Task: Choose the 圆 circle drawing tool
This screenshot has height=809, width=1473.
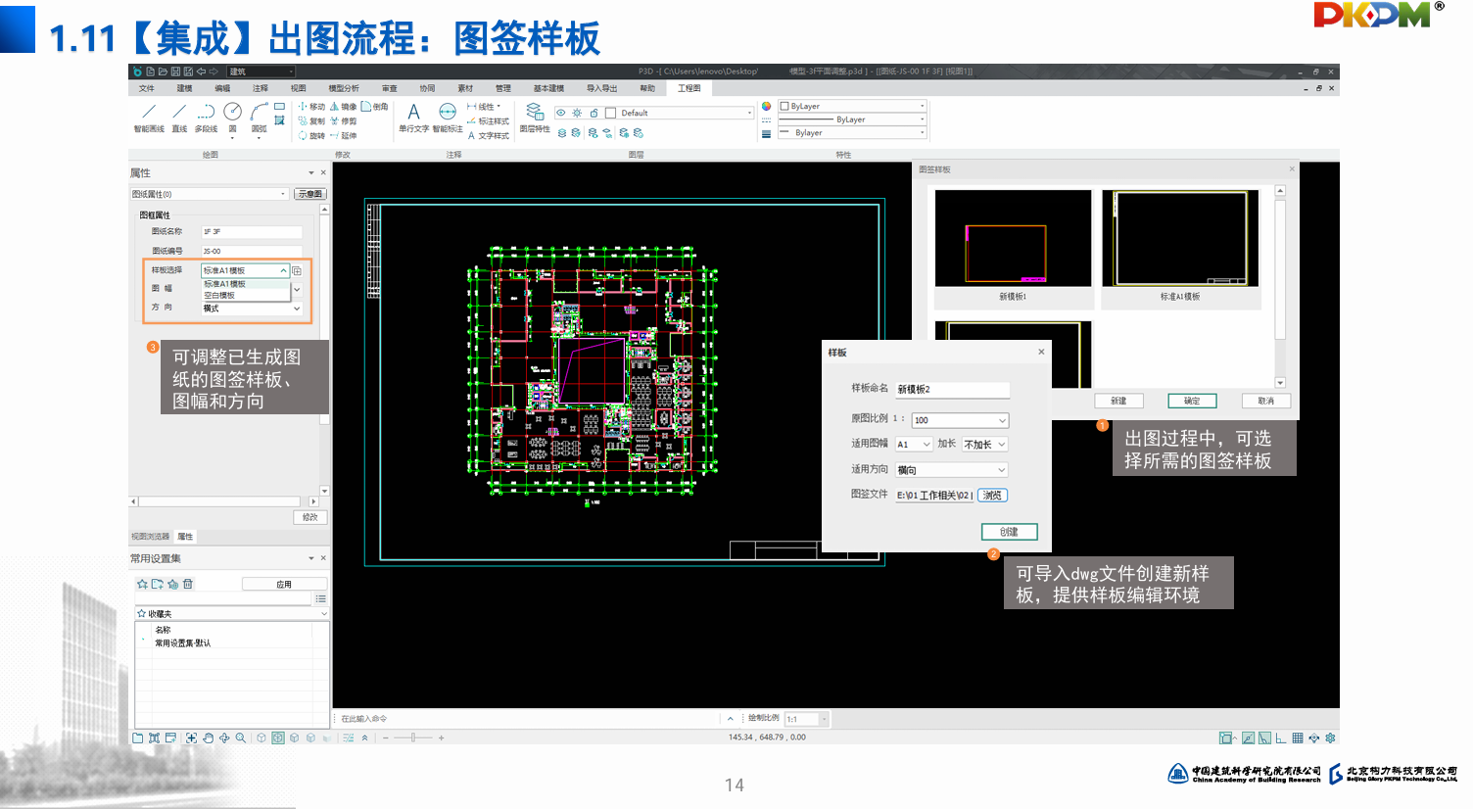Action: click(232, 116)
